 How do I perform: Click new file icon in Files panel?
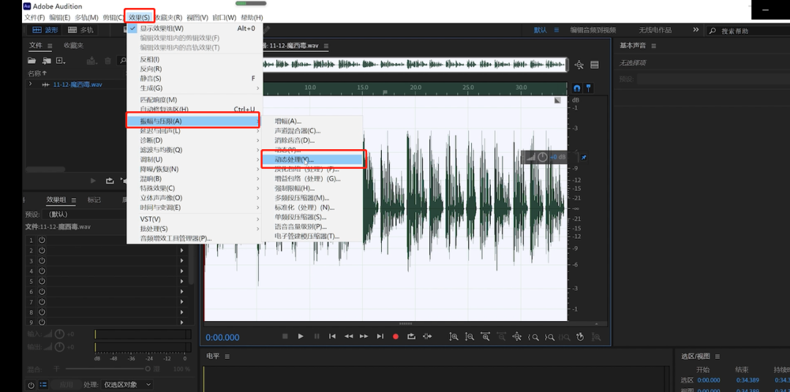pos(61,61)
